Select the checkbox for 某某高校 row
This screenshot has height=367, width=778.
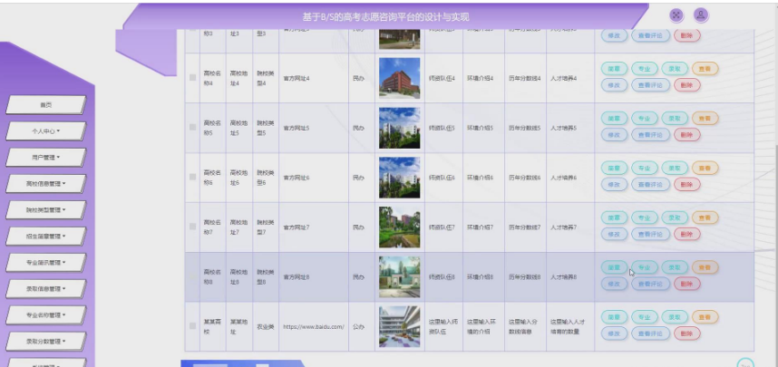(192, 326)
